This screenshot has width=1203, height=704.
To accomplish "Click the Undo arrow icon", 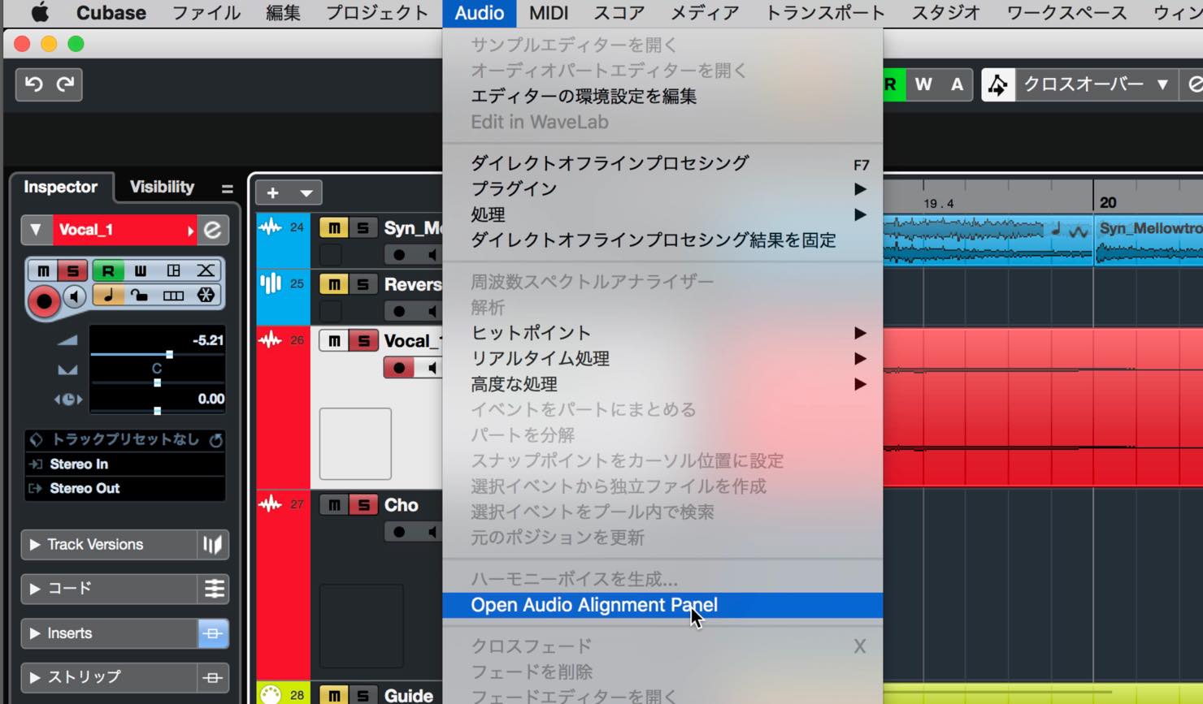I will pyautogui.click(x=33, y=84).
